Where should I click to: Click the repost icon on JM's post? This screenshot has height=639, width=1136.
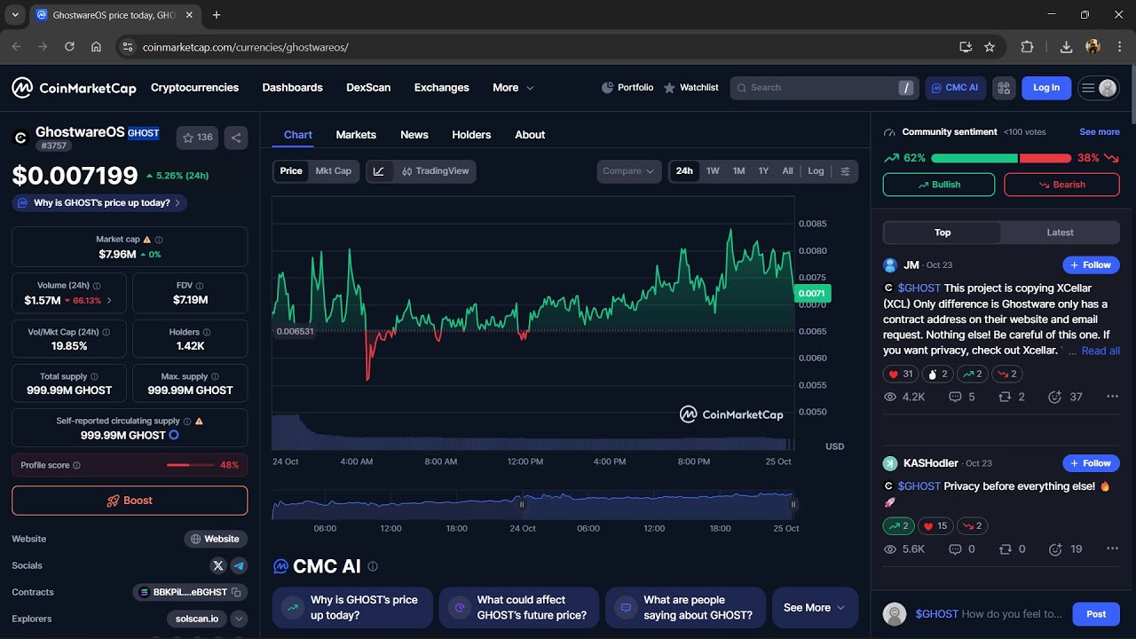click(1005, 397)
